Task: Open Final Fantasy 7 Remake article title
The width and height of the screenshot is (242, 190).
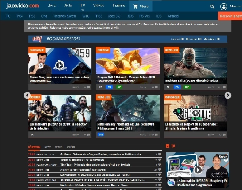Action: point(126,126)
